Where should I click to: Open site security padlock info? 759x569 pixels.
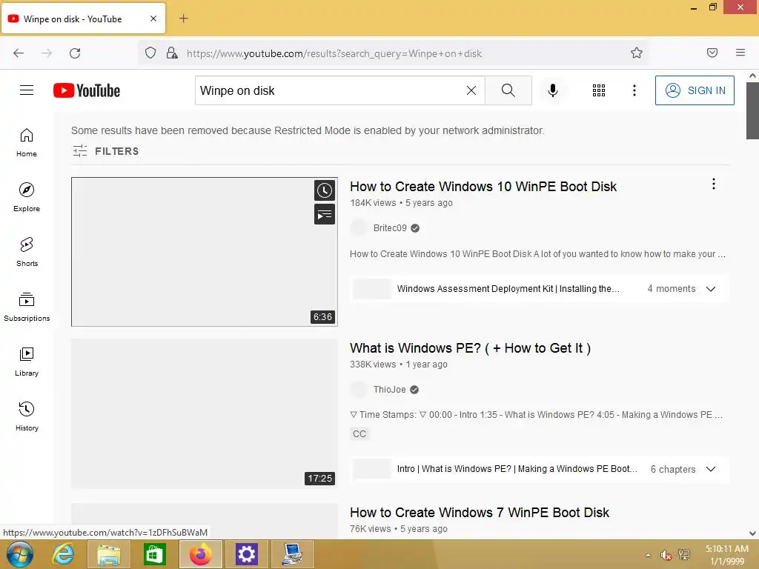(172, 53)
